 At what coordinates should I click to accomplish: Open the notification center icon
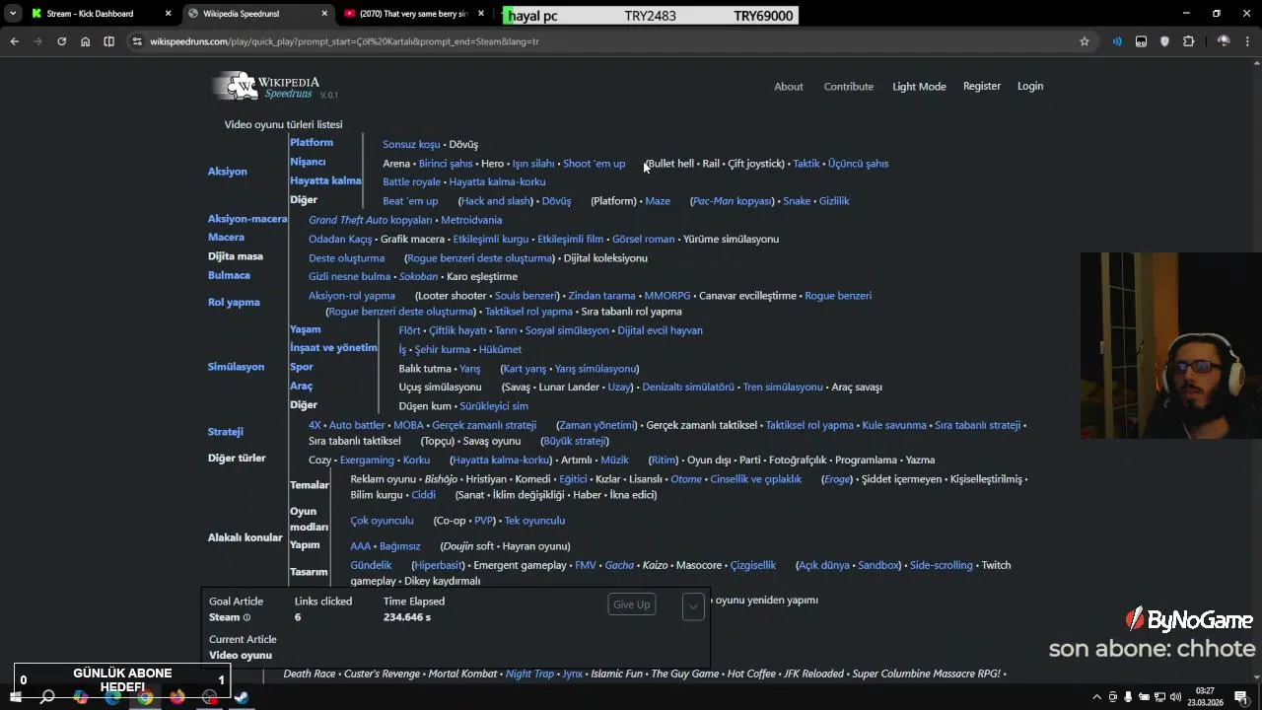(1241, 697)
